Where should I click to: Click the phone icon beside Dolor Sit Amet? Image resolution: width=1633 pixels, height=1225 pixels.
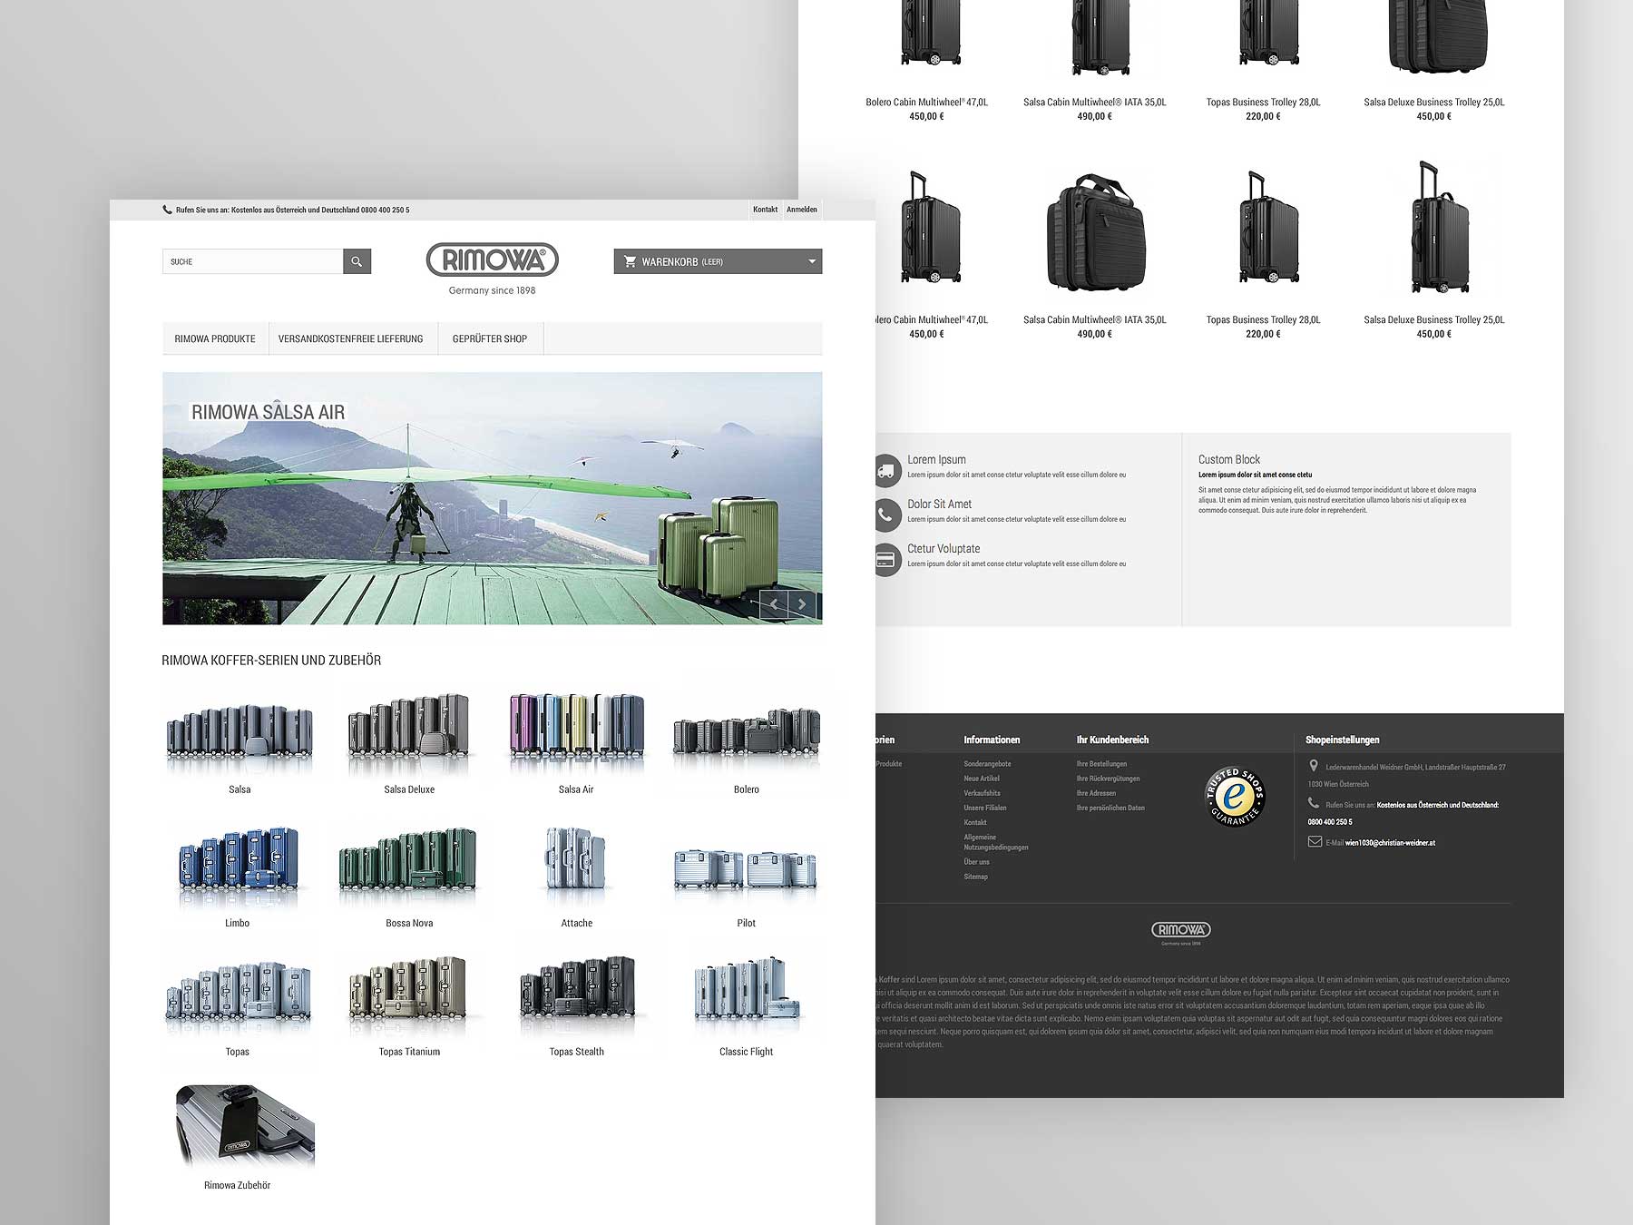(x=885, y=515)
